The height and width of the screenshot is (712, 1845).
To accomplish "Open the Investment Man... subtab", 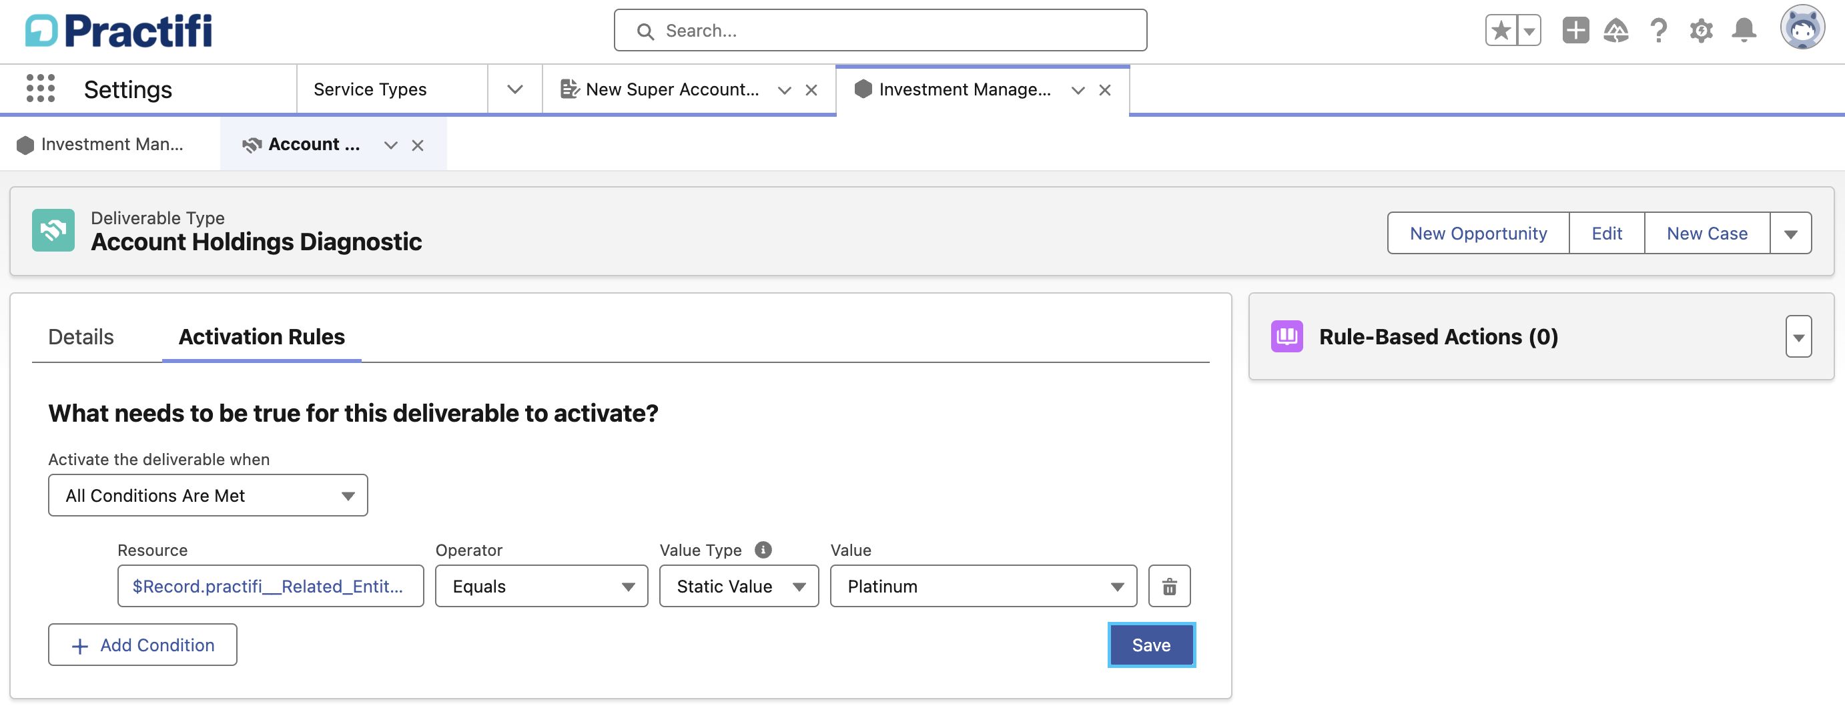I will [110, 145].
